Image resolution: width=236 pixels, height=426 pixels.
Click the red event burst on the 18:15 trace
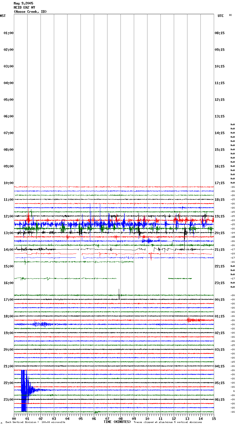(196, 320)
